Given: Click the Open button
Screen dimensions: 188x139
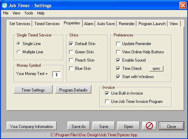Looking at the screenshot, I should pos(128,126).
